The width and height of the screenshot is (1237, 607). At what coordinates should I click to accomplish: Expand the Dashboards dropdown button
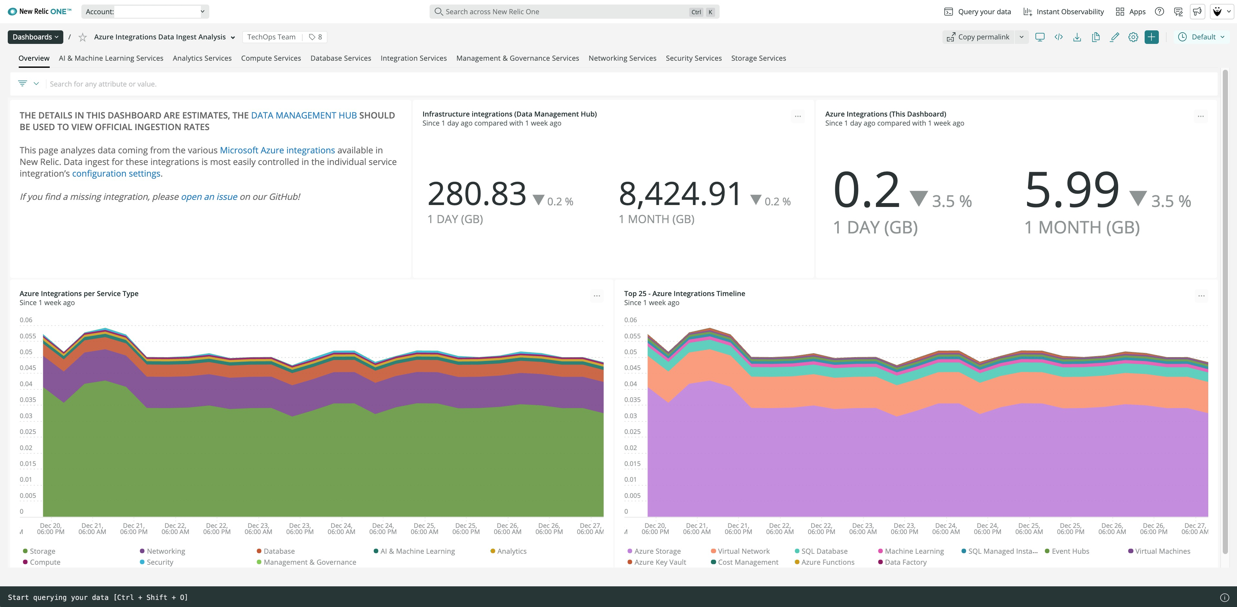(x=36, y=37)
